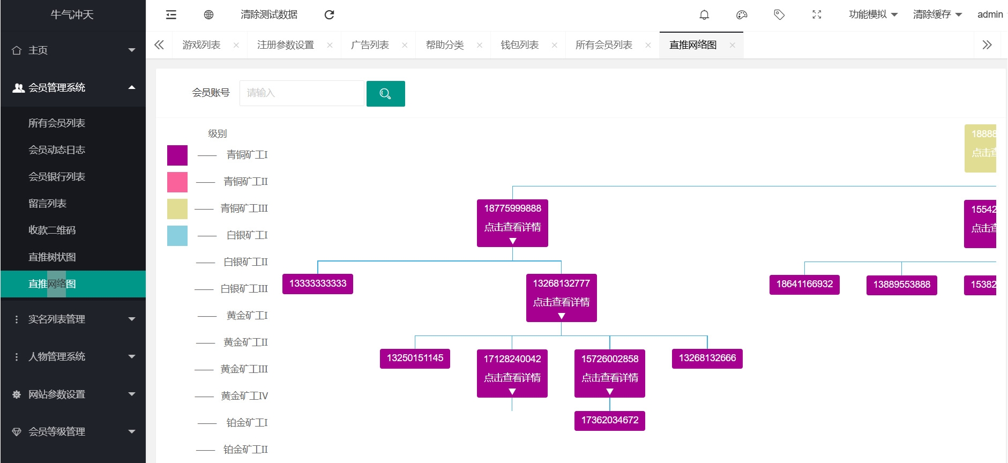The image size is (1008, 463).
Task: Switch to the 钱包列表 tab
Action: [519, 45]
